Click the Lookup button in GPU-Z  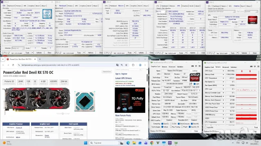pyautogui.click(x=195, y=71)
